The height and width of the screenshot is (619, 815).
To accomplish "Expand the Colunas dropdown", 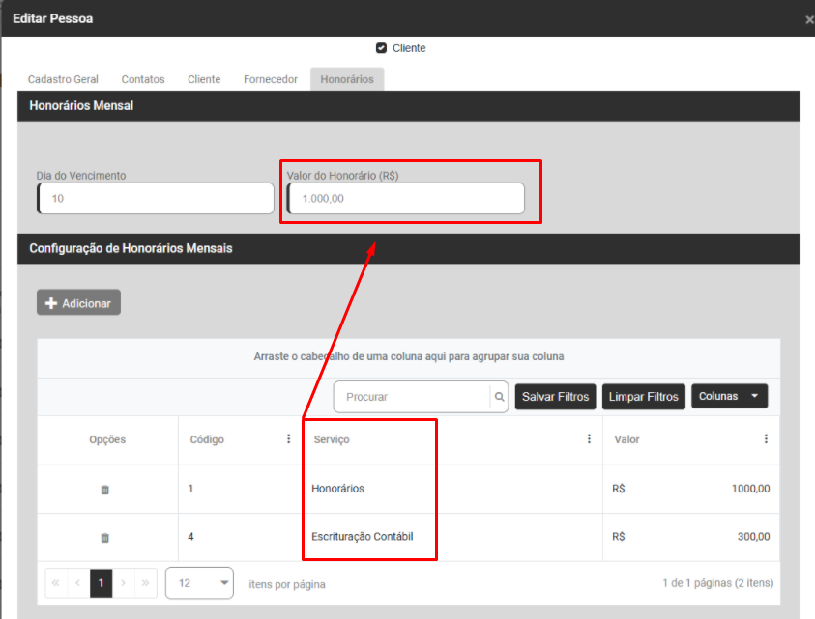I will [729, 397].
